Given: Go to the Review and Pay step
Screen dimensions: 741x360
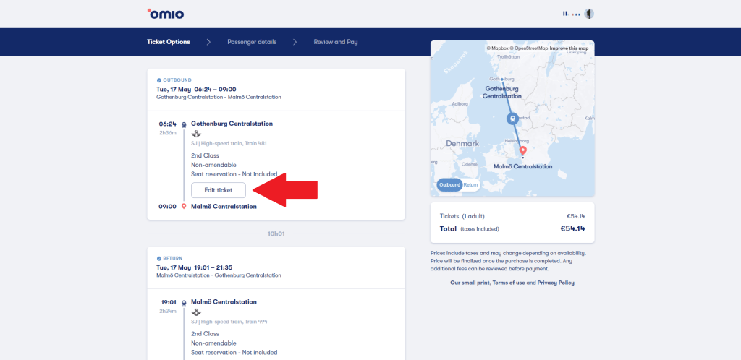Looking at the screenshot, I should 335,42.
